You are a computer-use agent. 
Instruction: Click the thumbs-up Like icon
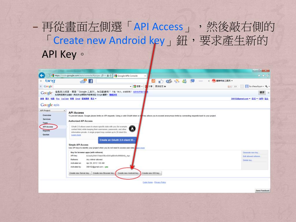tap(161, 81)
